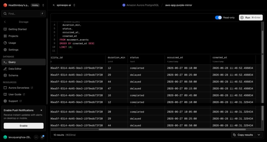Click the status column header
This screenshot has height=142, width=267.
146,59
